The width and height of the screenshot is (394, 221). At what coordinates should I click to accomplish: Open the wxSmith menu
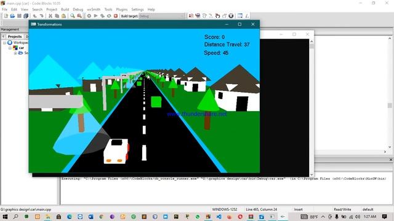(94, 9)
